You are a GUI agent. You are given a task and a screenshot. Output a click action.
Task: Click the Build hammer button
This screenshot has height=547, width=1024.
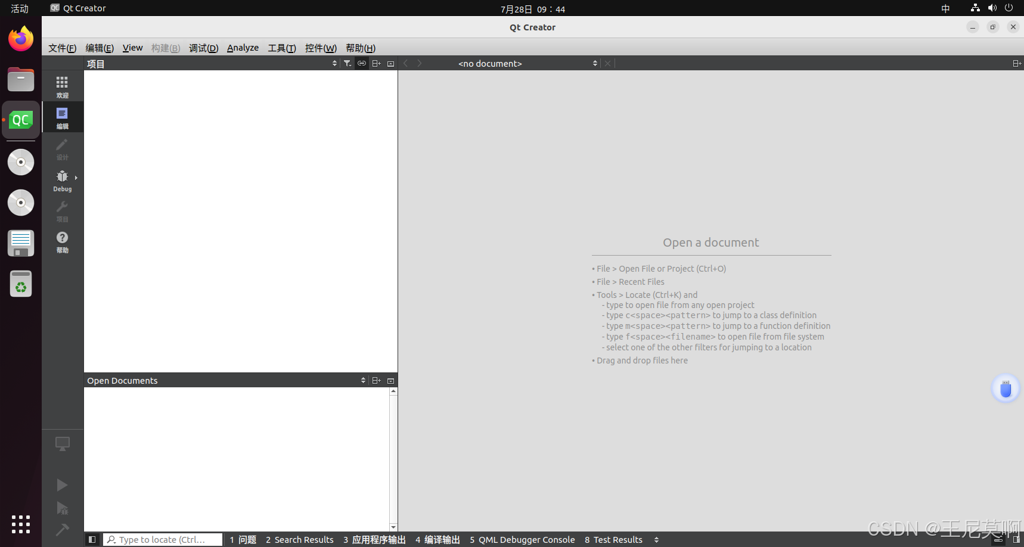click(62, 529)
